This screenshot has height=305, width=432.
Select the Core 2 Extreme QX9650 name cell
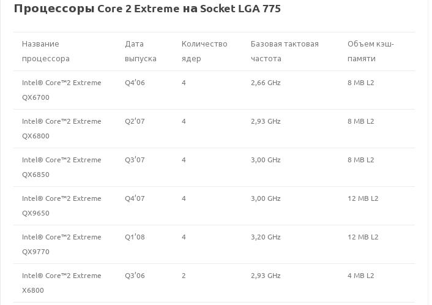(x=61, y=206)
